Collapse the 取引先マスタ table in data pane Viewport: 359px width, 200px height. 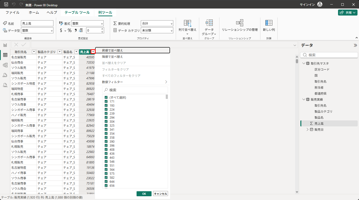click(304, 63)
